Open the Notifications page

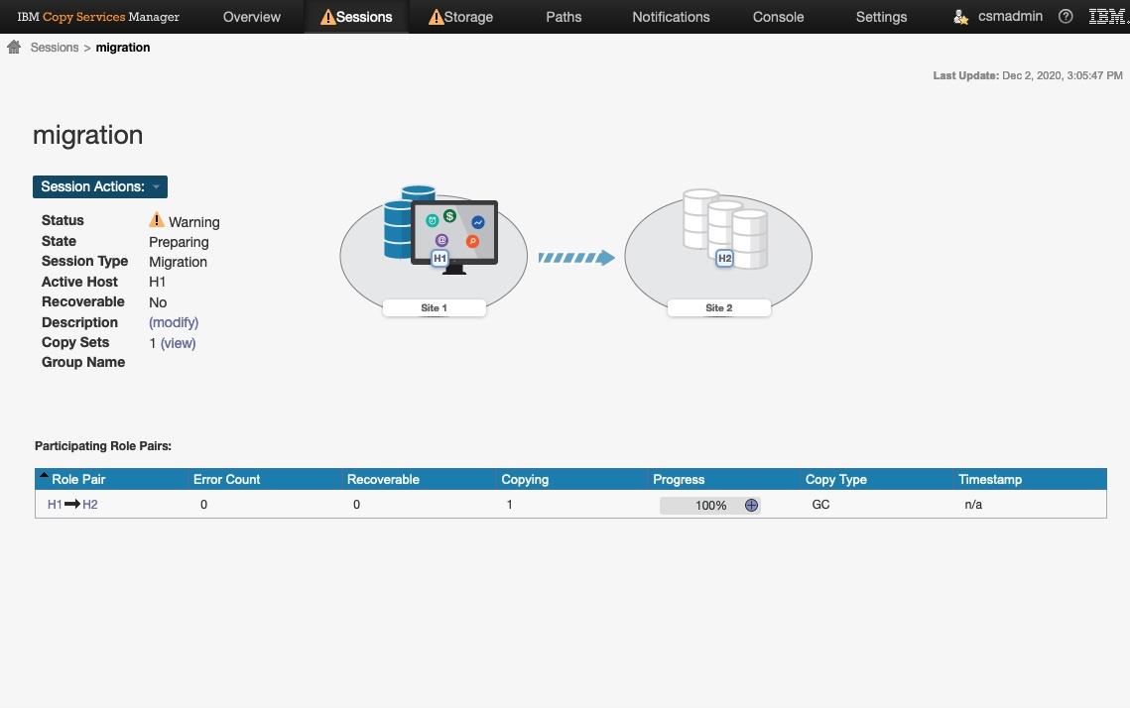point(671,17)
